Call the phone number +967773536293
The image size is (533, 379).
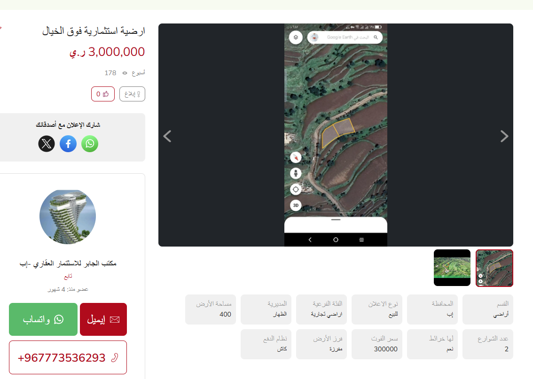68,357
